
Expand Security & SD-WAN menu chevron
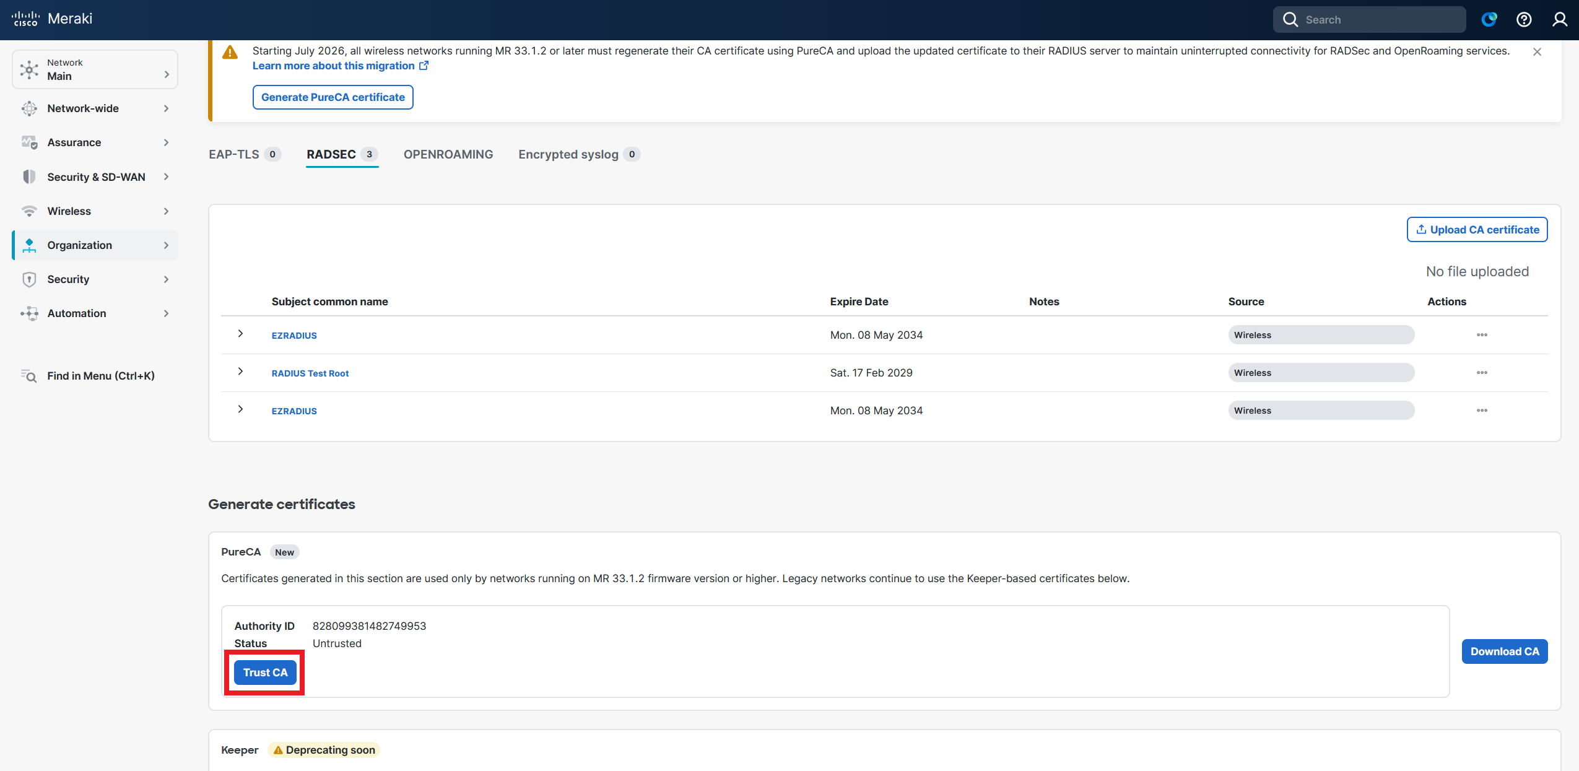166,177
